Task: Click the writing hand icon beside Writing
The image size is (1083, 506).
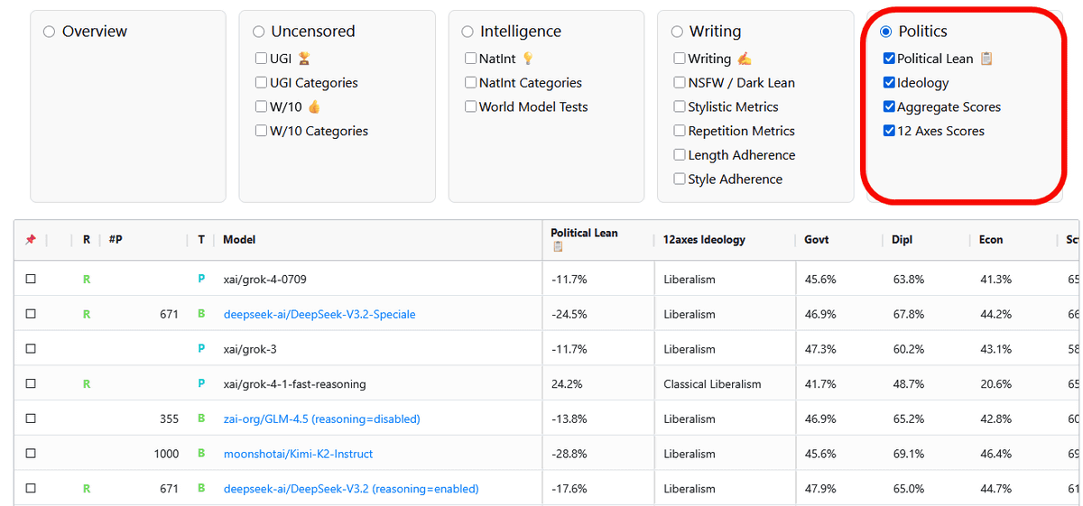Action: coord(745,59)
